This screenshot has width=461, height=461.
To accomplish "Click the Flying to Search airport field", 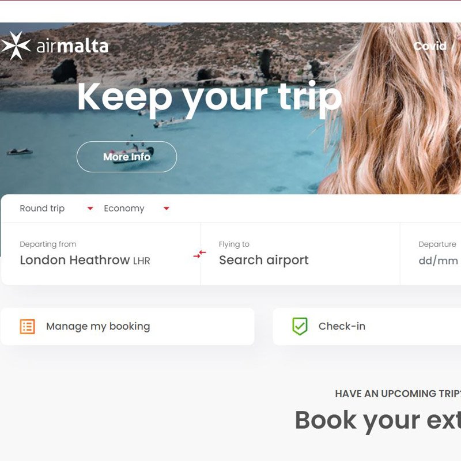I will coord(300,254).
